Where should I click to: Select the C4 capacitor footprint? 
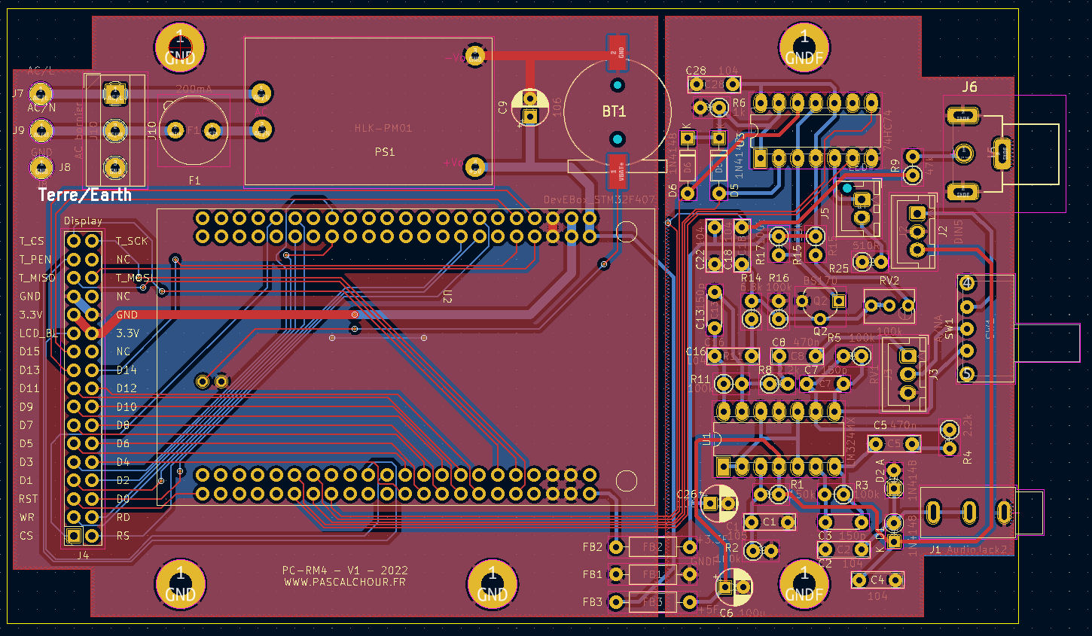tap(877, 580)
